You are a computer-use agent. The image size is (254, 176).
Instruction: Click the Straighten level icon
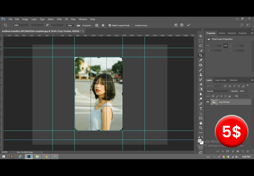[x=78, y=25]
